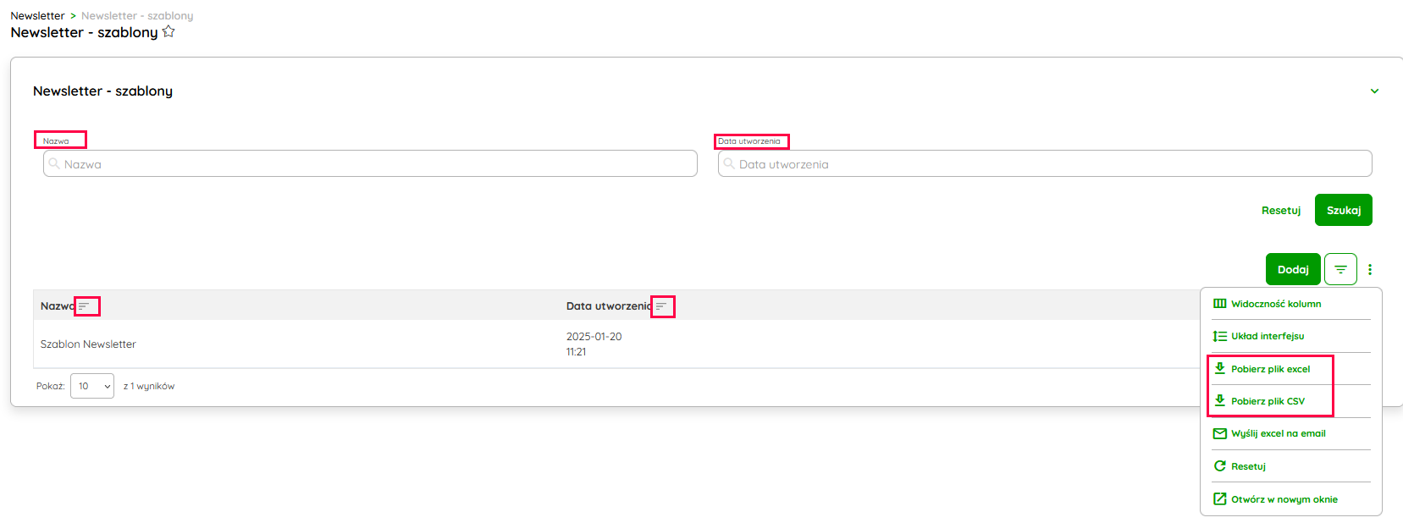Click the three-dot more options icon

1370,269
